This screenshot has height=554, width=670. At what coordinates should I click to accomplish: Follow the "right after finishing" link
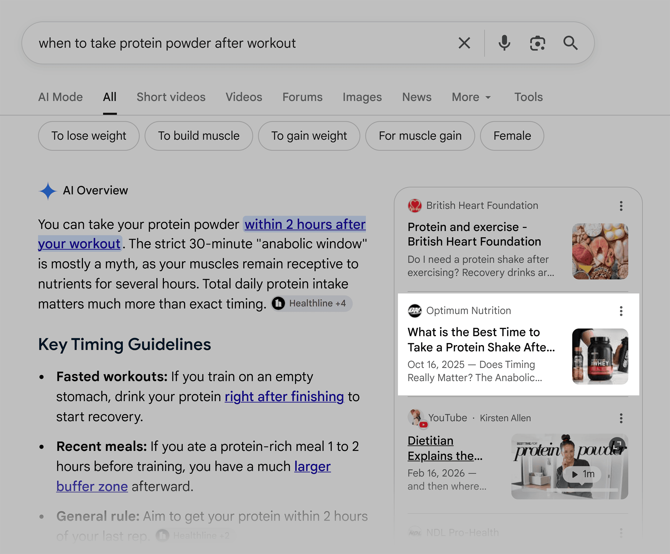tap(284, 397)
